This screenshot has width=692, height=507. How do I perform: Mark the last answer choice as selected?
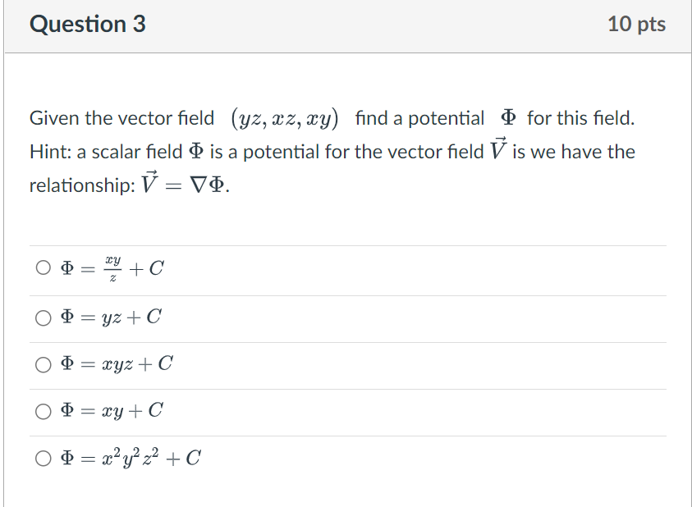[43, 459]
